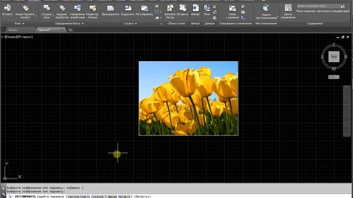Open the Вставка insert block tool
The image size is (353, 198).
[7, 10]
